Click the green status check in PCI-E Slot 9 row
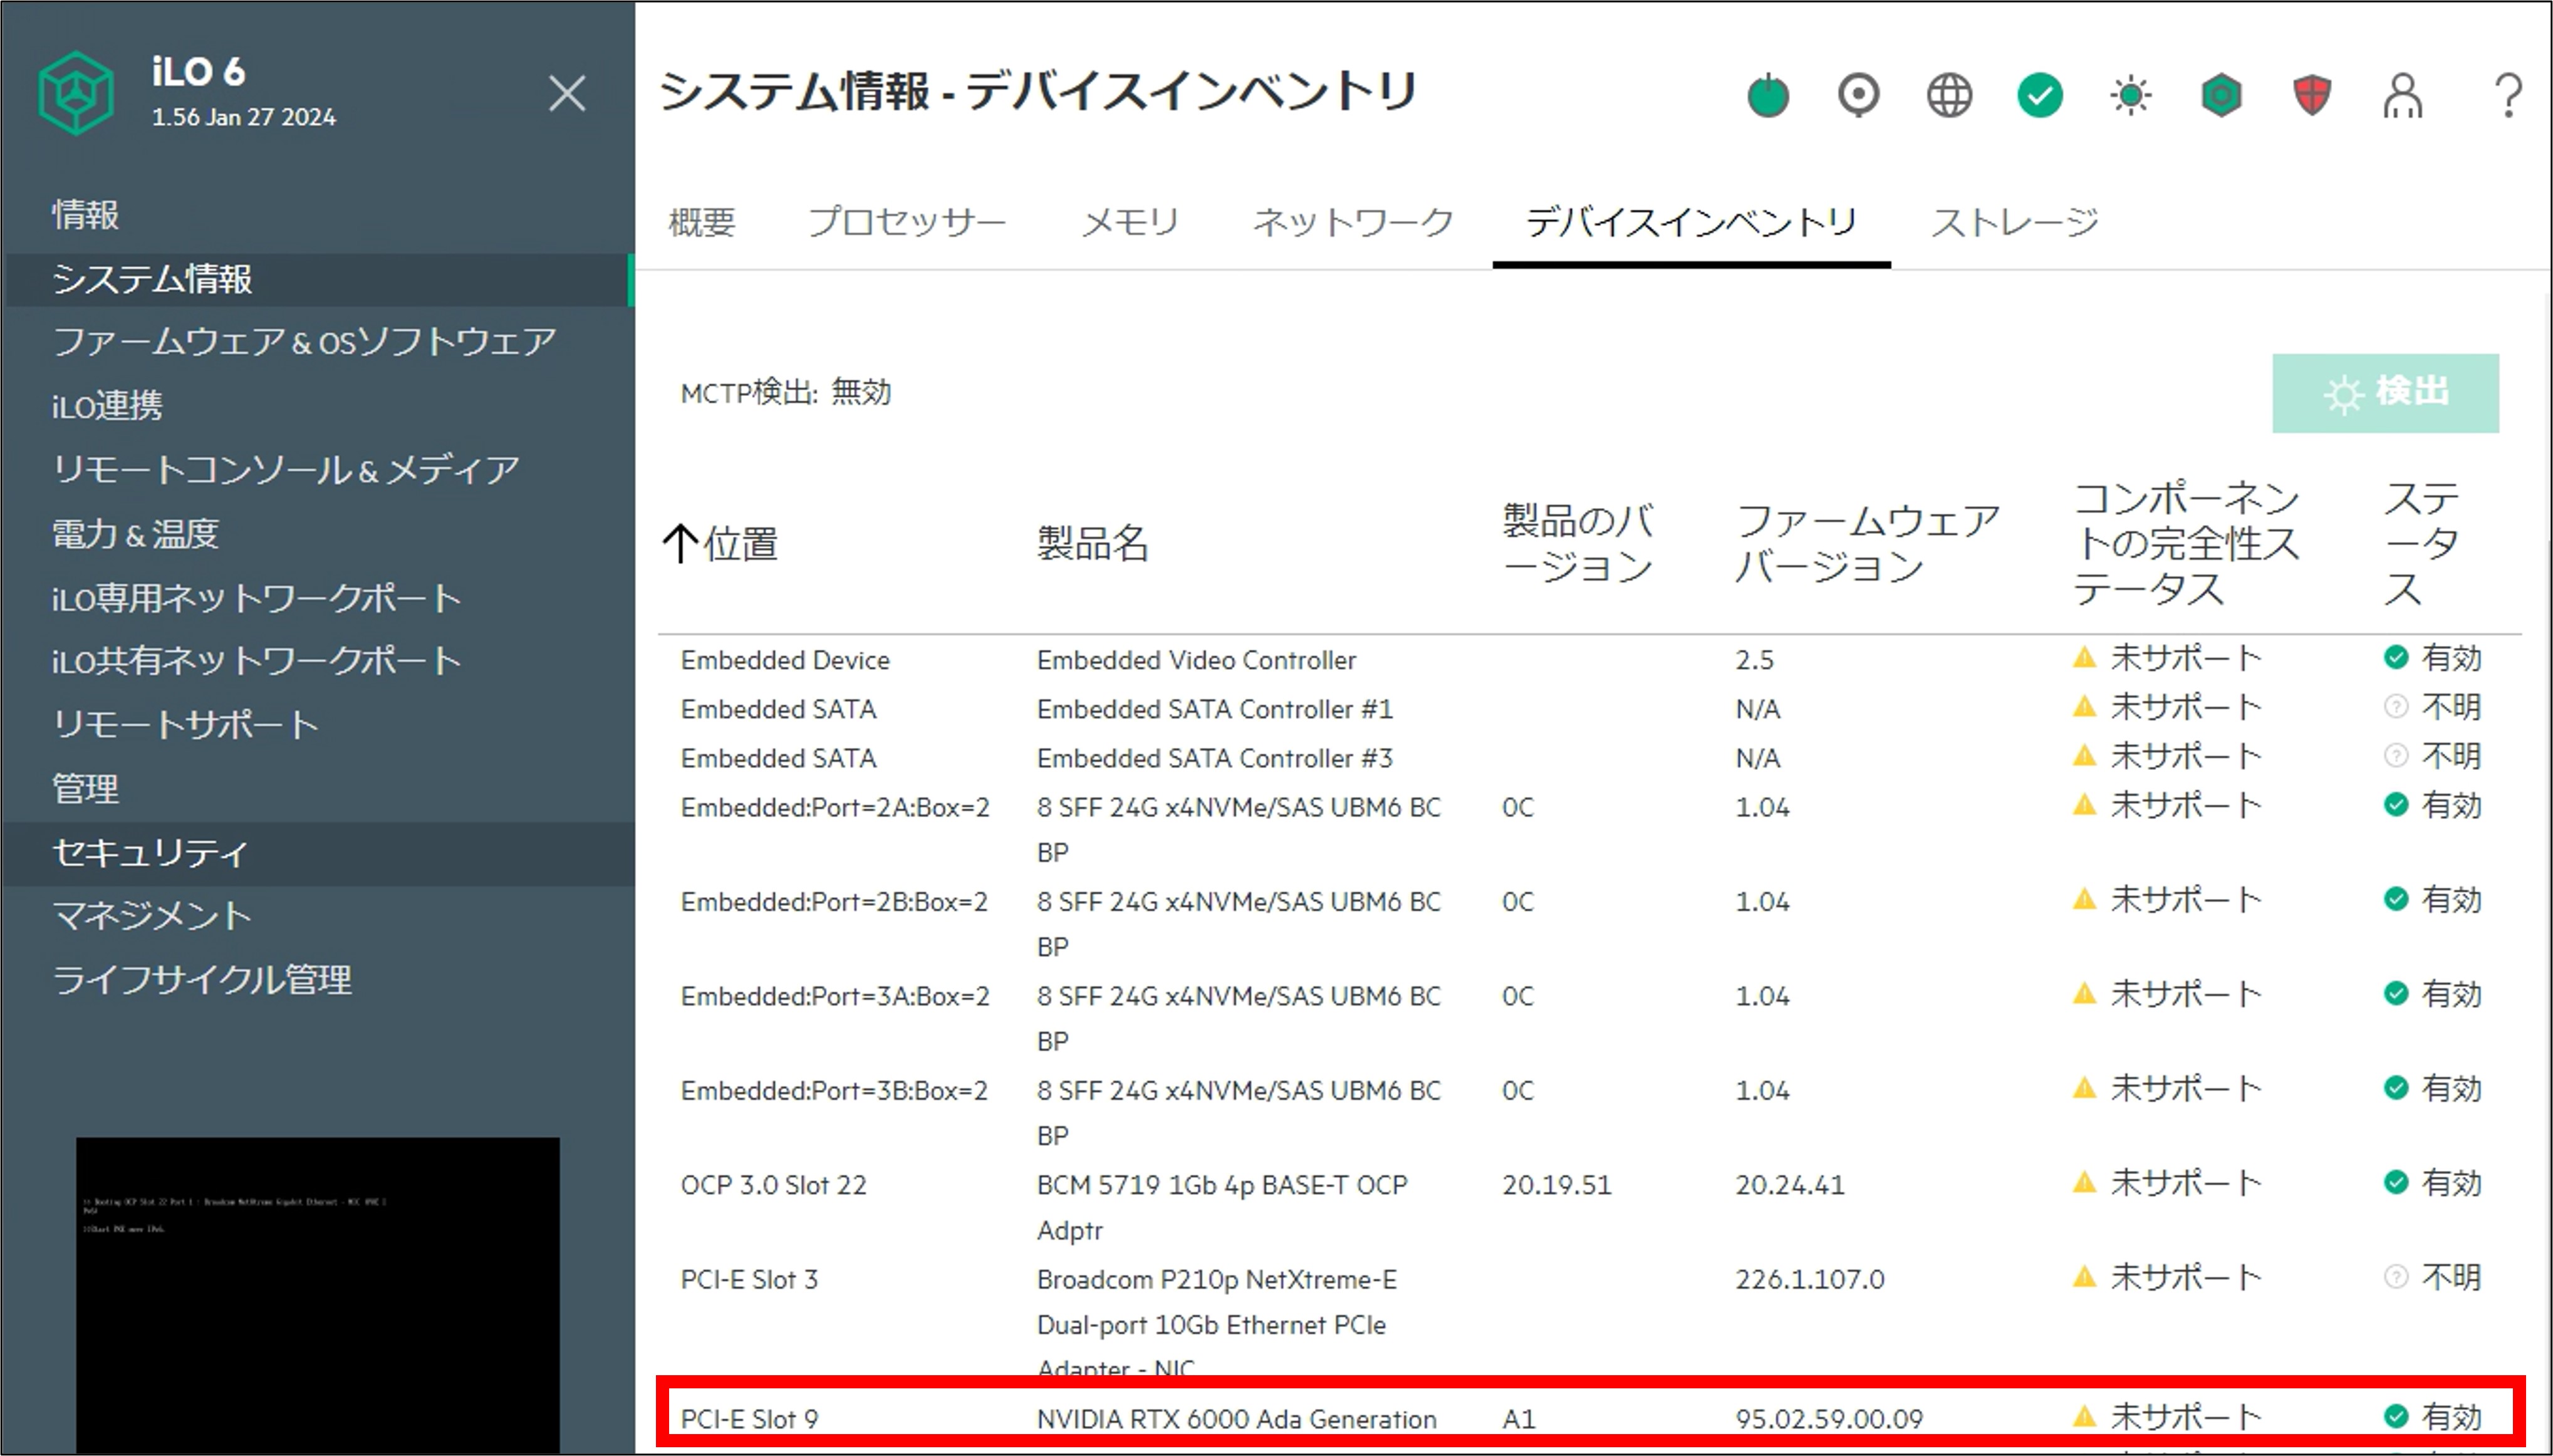The width and height of the screenshot is (2553, 1456). click(x=2396, y=1416)
